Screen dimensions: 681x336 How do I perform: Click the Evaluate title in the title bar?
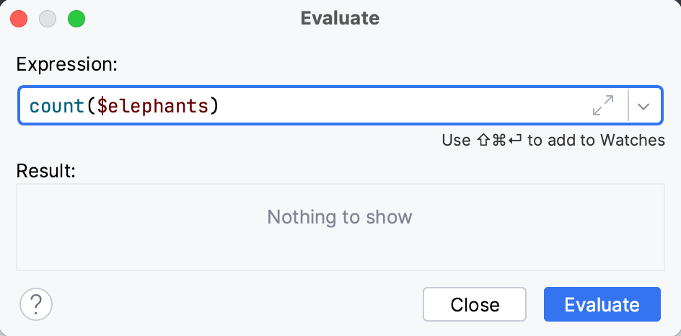(x=340, y=19)
